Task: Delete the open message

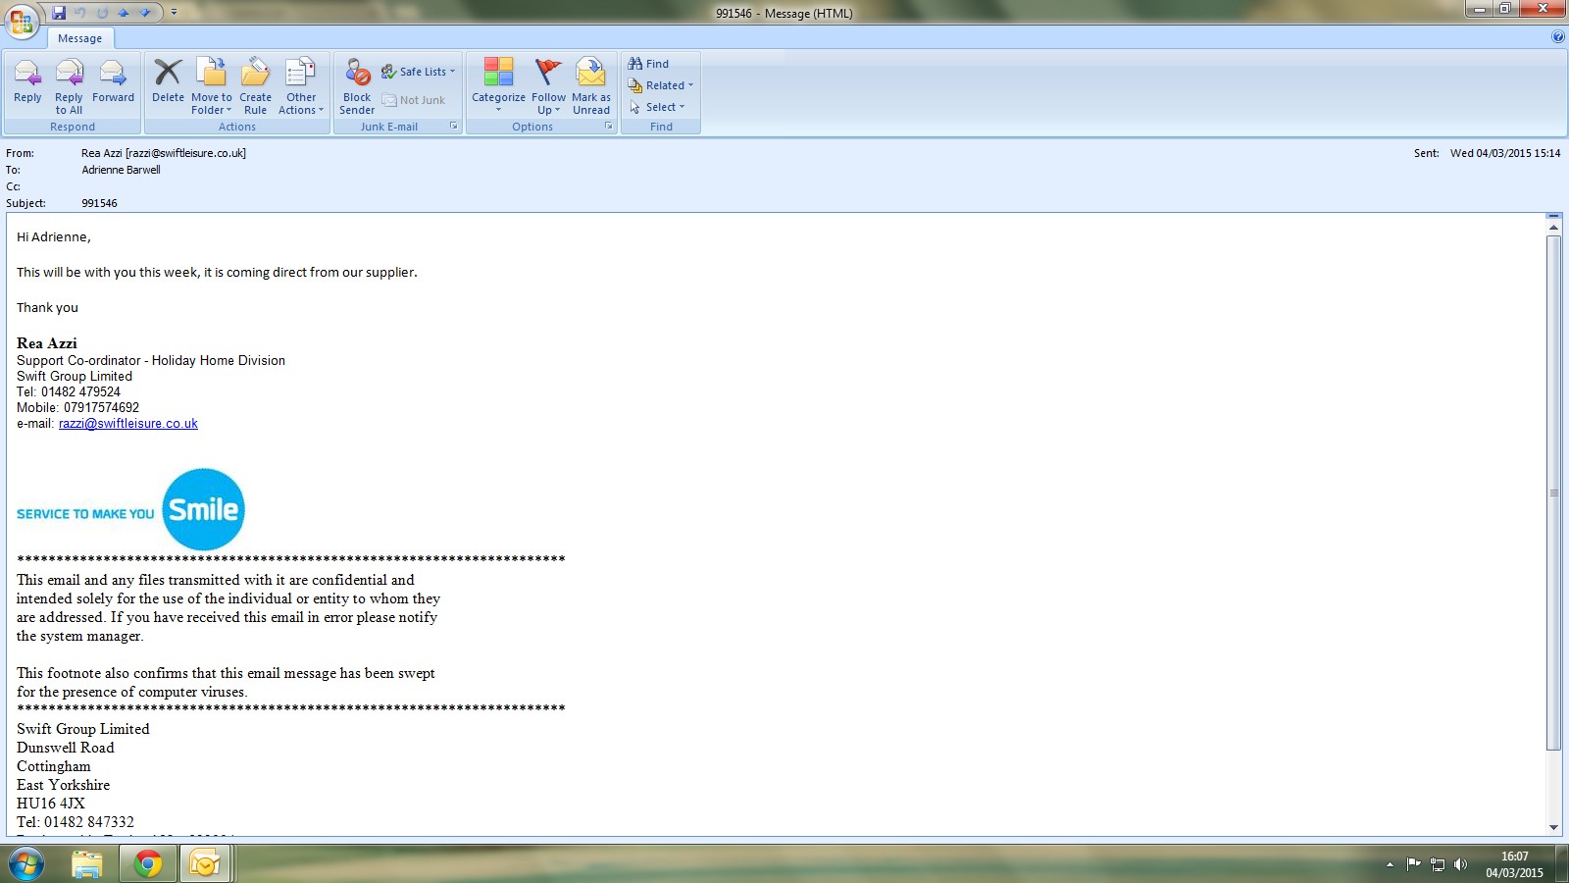Action: click(168, 80)
